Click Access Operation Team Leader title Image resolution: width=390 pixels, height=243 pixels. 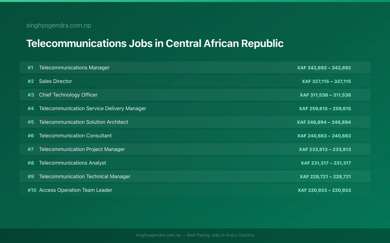[x=76, y=190]
